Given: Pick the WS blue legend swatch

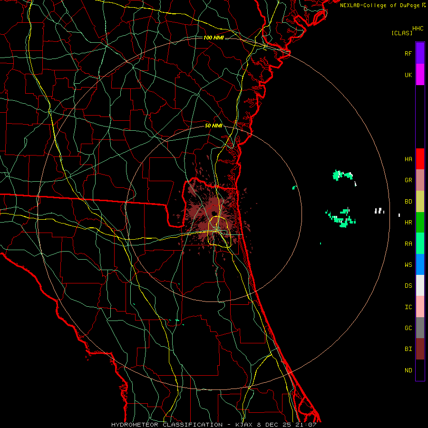Looking at the screenshot, I should pos(420,264).
